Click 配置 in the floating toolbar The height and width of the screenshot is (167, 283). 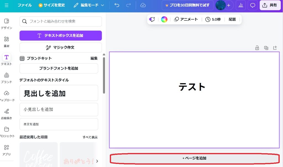(x=232, y=19)
